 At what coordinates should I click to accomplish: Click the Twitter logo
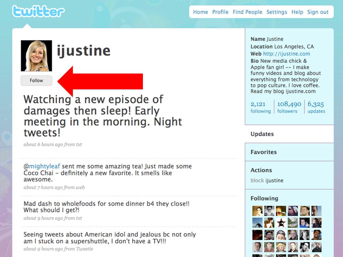(x=39, y=11)
